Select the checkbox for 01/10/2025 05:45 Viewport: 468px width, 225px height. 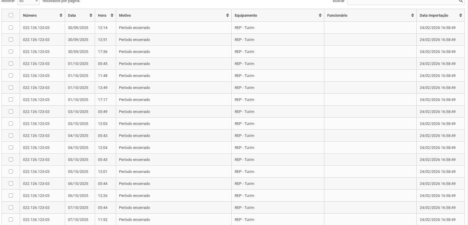point(11,63)
